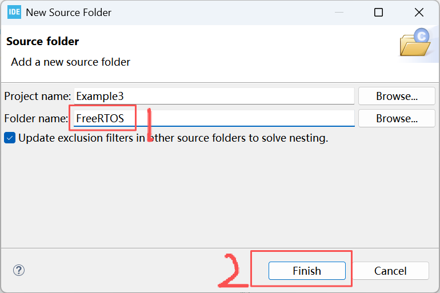Close the New Source Folder dialog
Image resolution: width=440 pixels, height=293 pixels.
coord(419,13)
